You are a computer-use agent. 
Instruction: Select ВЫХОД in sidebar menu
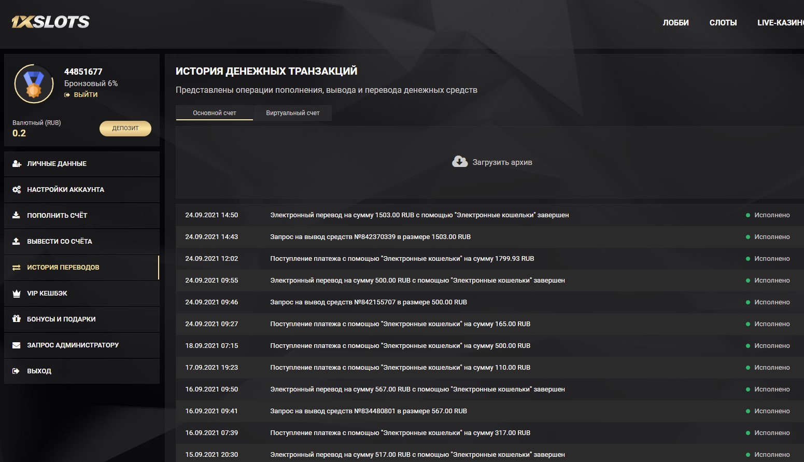coord(82,371)
